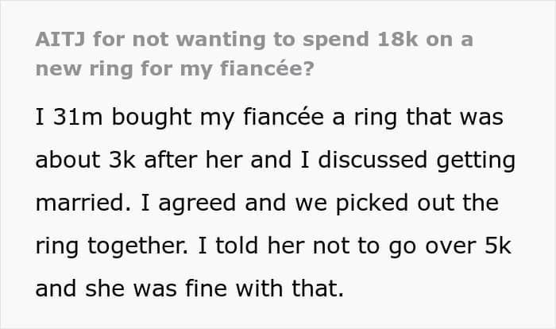The image size is (556, 329).
Task: Click the word "getting" in the post
Action: click(480, 161)
